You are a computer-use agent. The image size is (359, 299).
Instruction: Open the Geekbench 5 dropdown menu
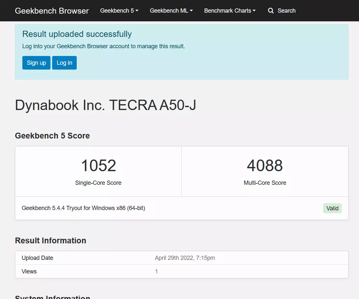(119, 11)
